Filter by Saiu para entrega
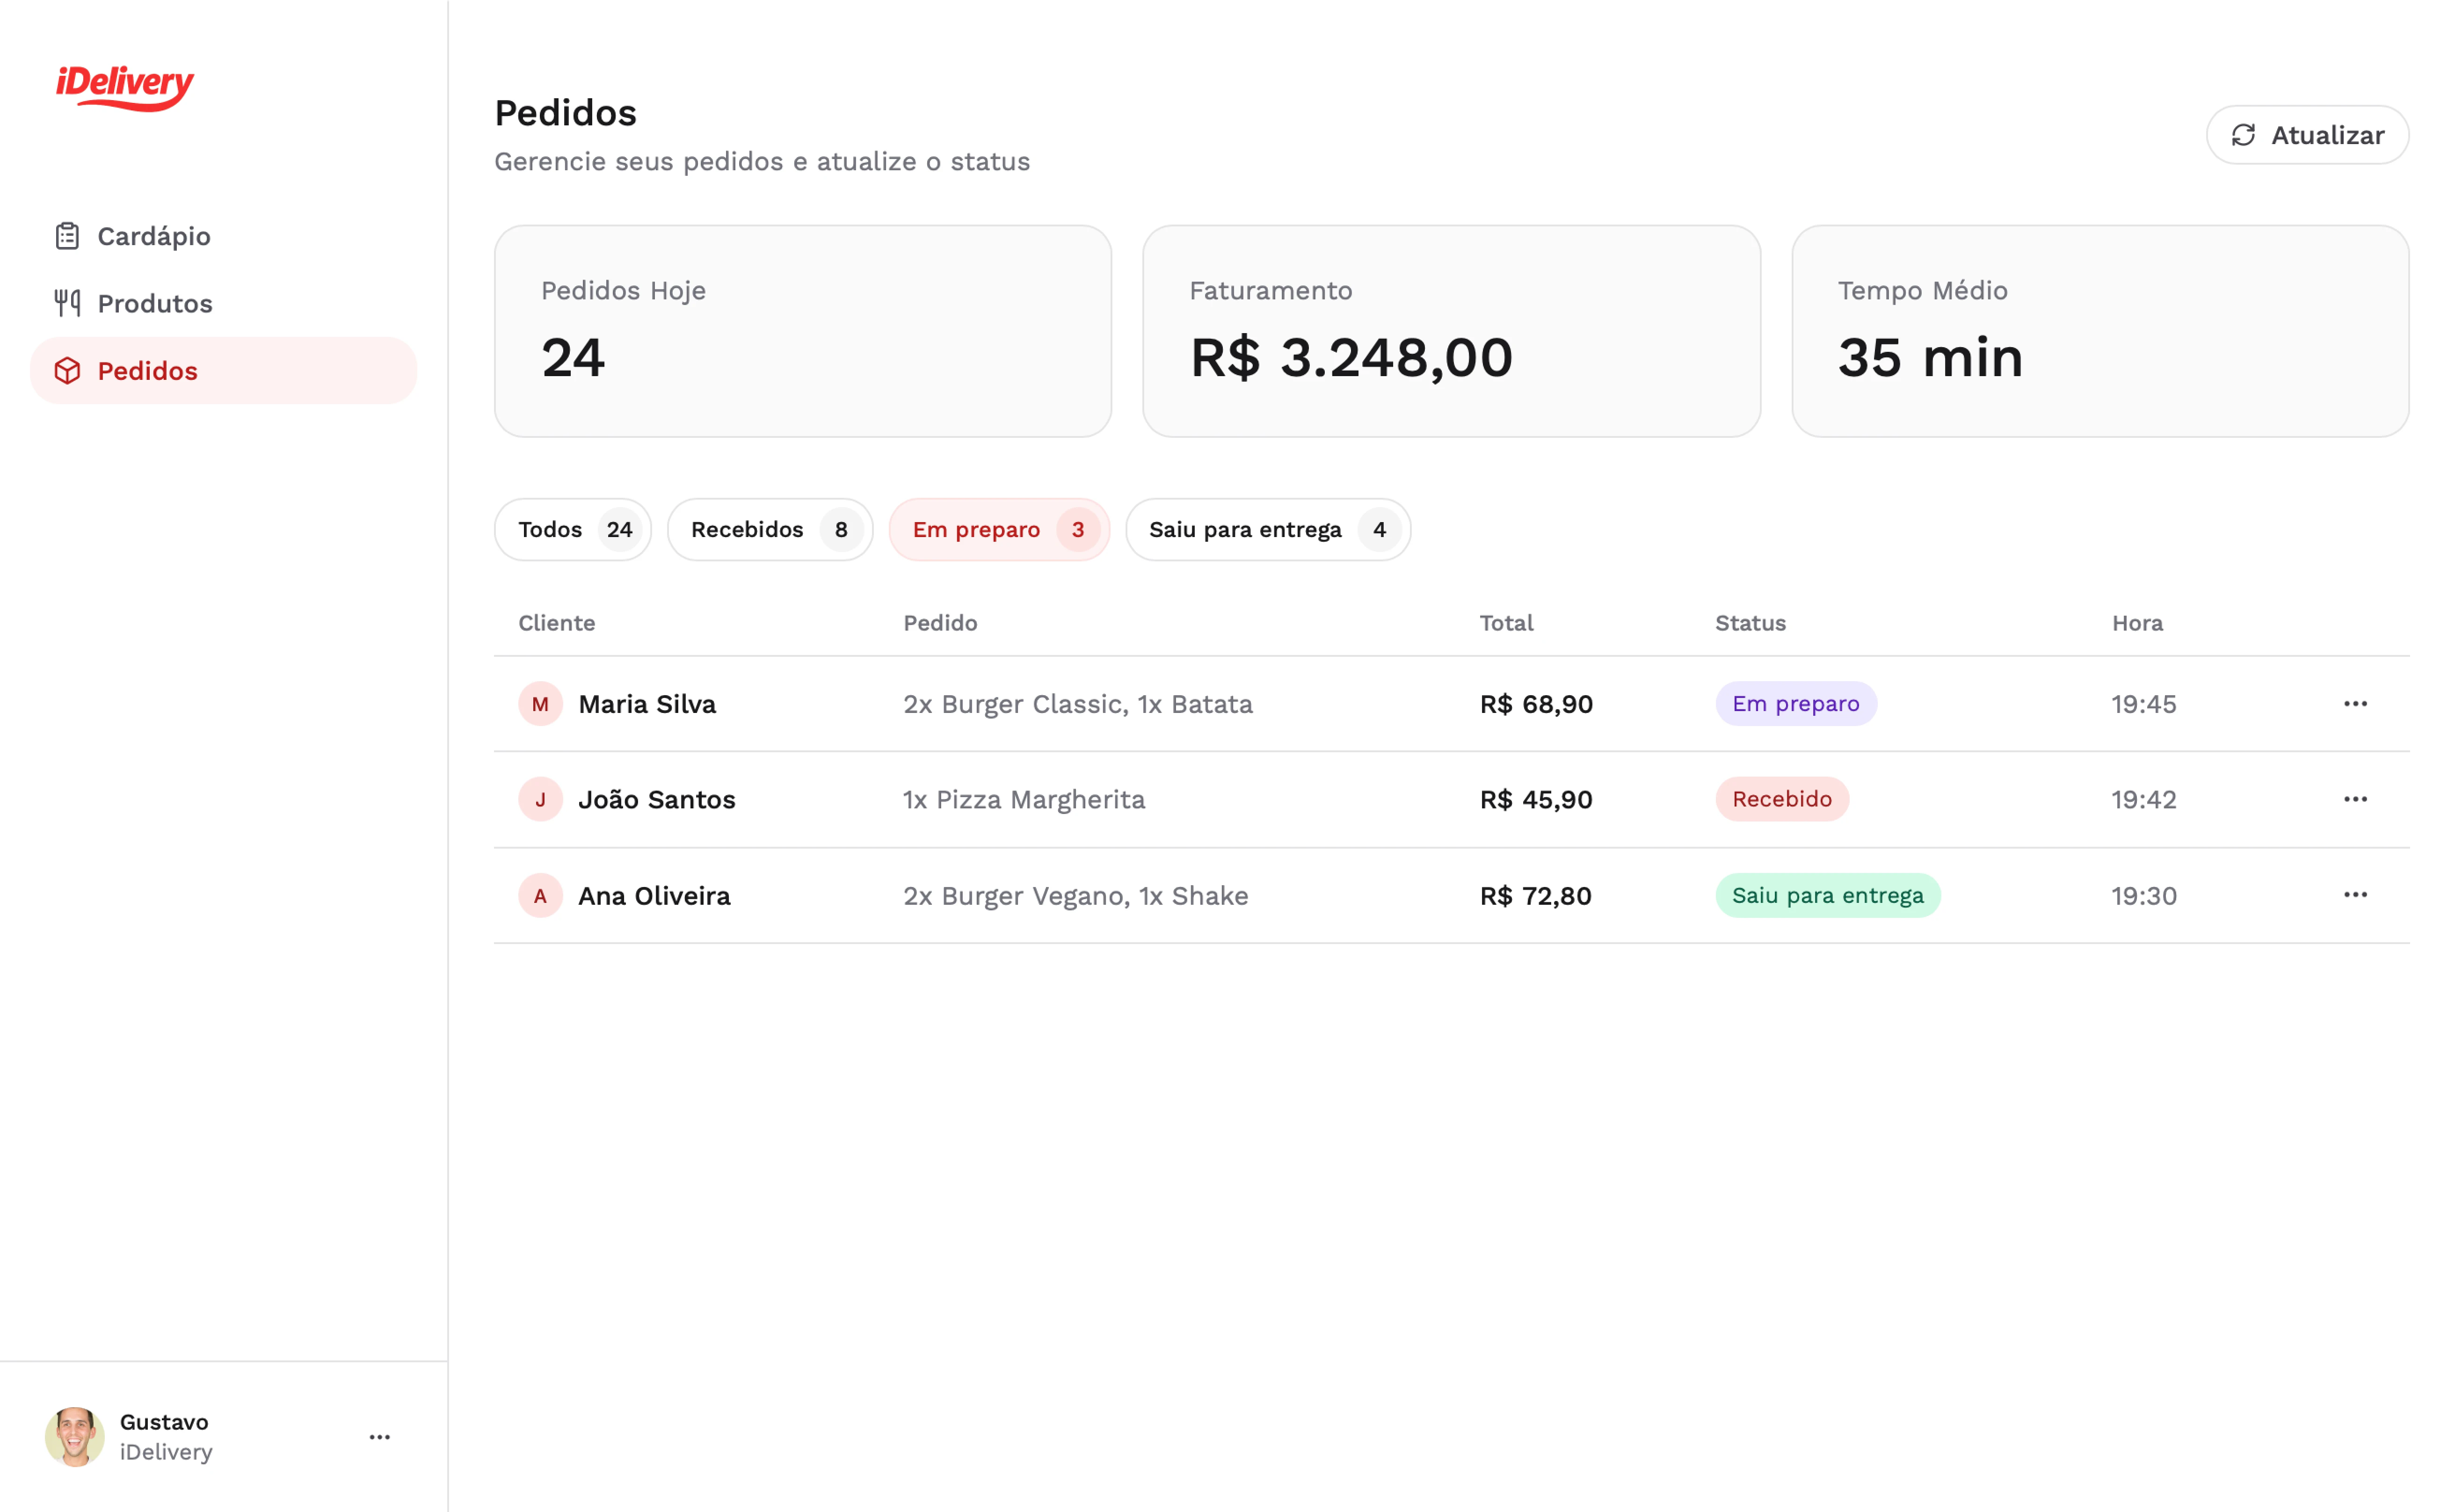 point(1267,530)
